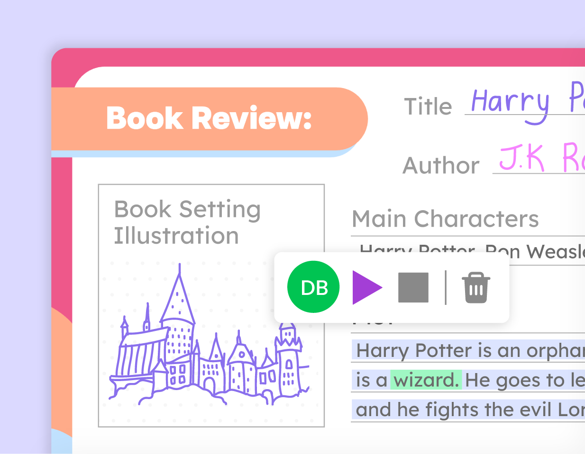The width and height of the screenshot is (585, 454).
Task: Play the audio with the purple triangle
Action: pos(367,287)
